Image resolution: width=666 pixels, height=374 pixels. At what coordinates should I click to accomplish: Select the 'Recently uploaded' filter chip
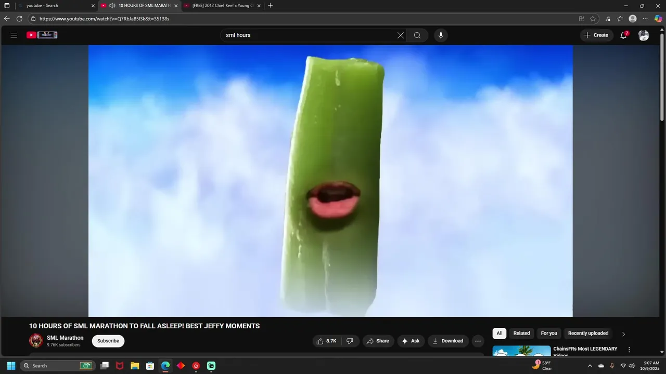[588, 333]
